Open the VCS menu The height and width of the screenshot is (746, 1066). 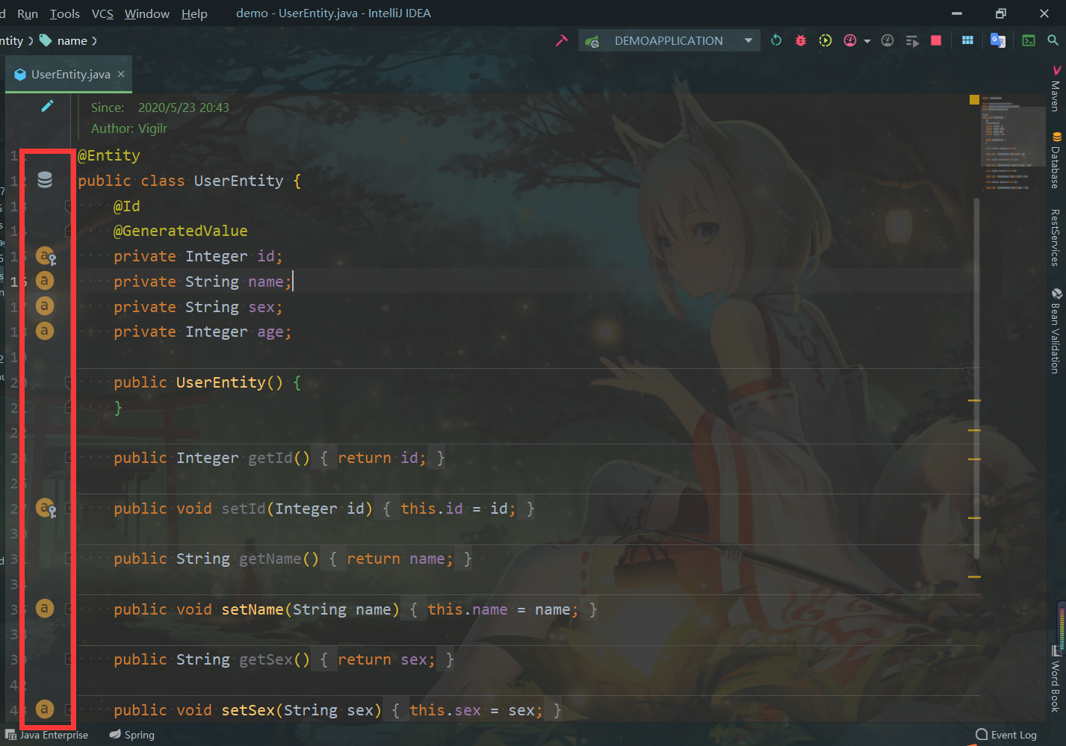coord(102,13)
